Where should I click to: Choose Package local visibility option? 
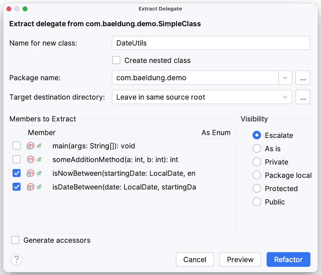[256, 175]
